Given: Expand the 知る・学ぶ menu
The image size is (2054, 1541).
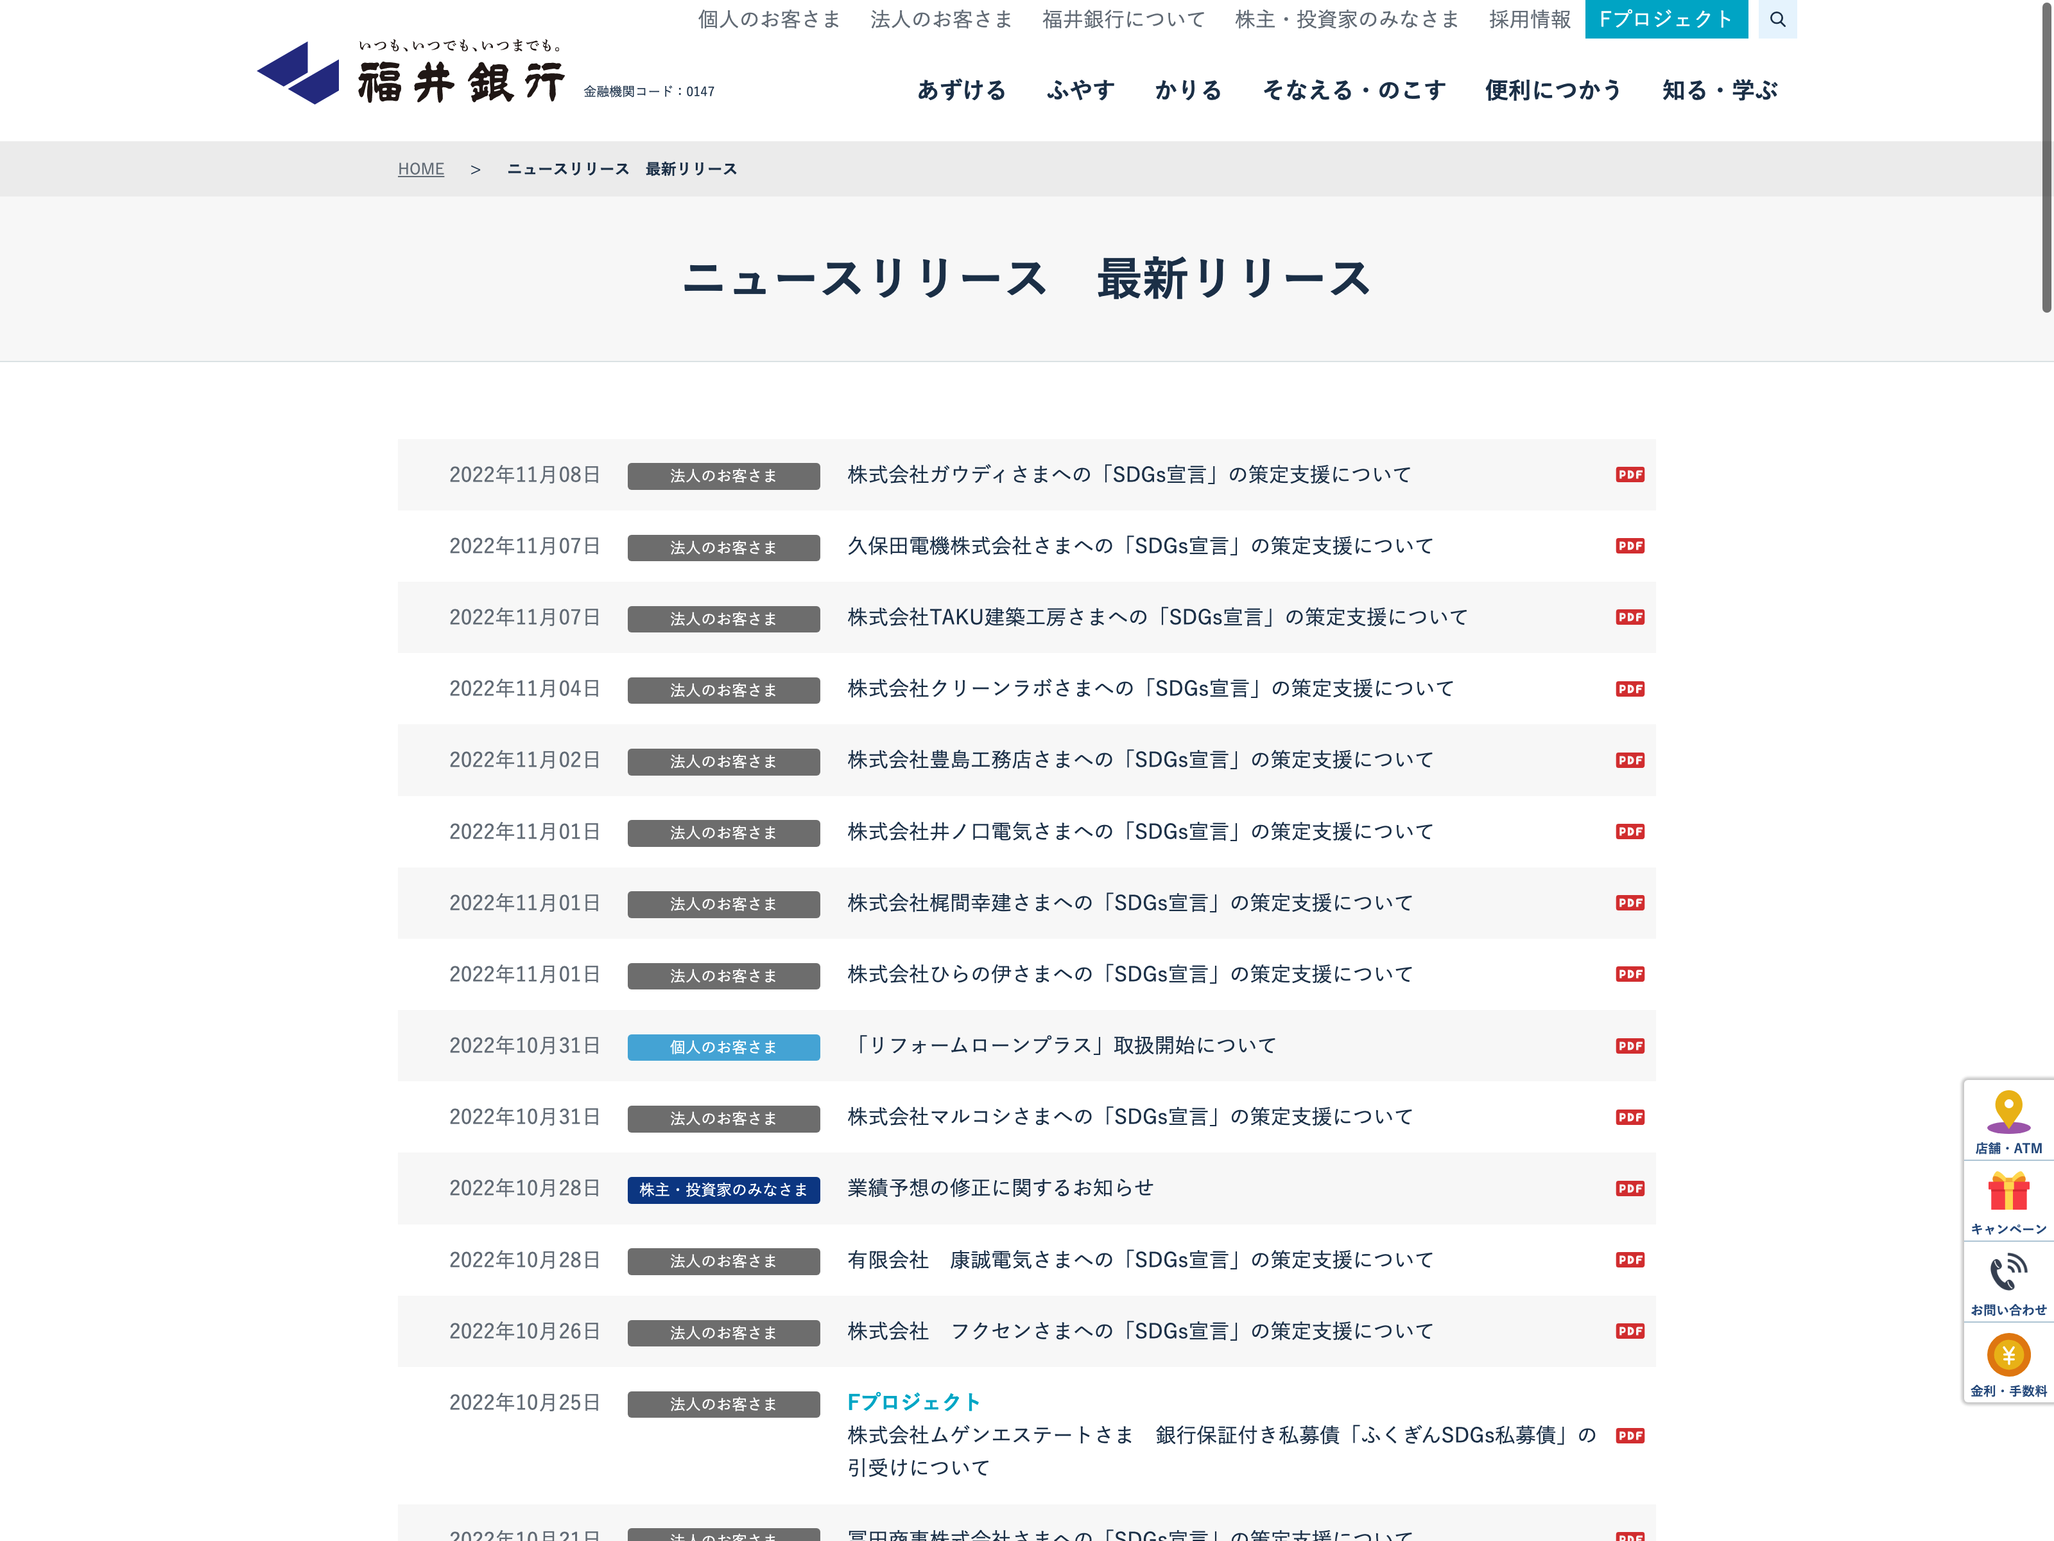Looking at the screenshot, I should (x=1720, y=90).
